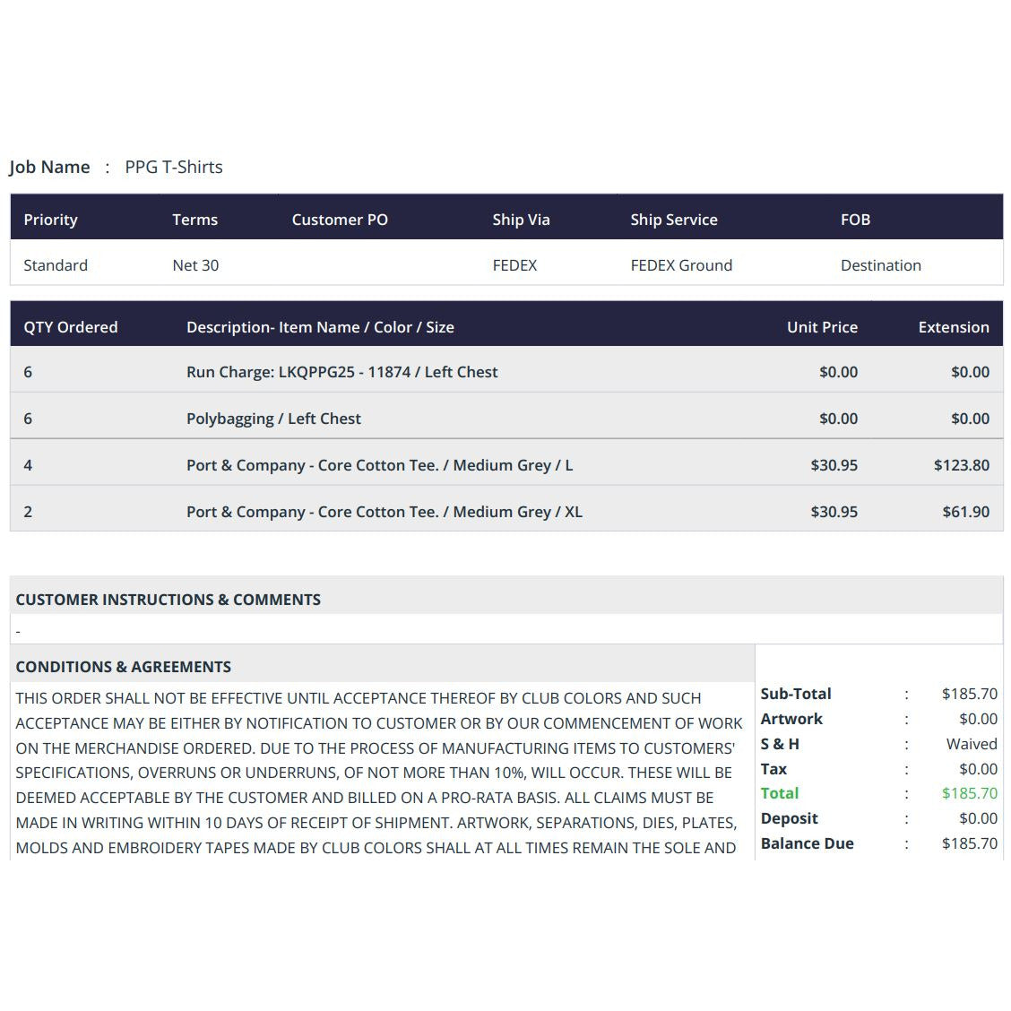This screenshot has width=1011, height=1011.
Task: Click the Medium Grey / XL tee description
Action: click(384, 512)
